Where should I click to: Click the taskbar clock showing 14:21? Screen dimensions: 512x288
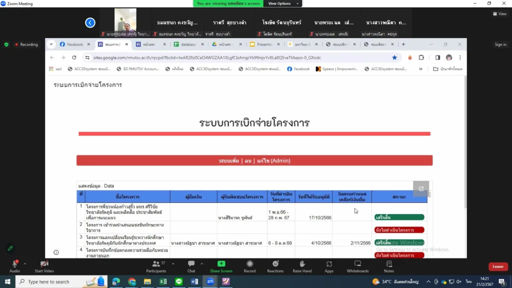484,281
